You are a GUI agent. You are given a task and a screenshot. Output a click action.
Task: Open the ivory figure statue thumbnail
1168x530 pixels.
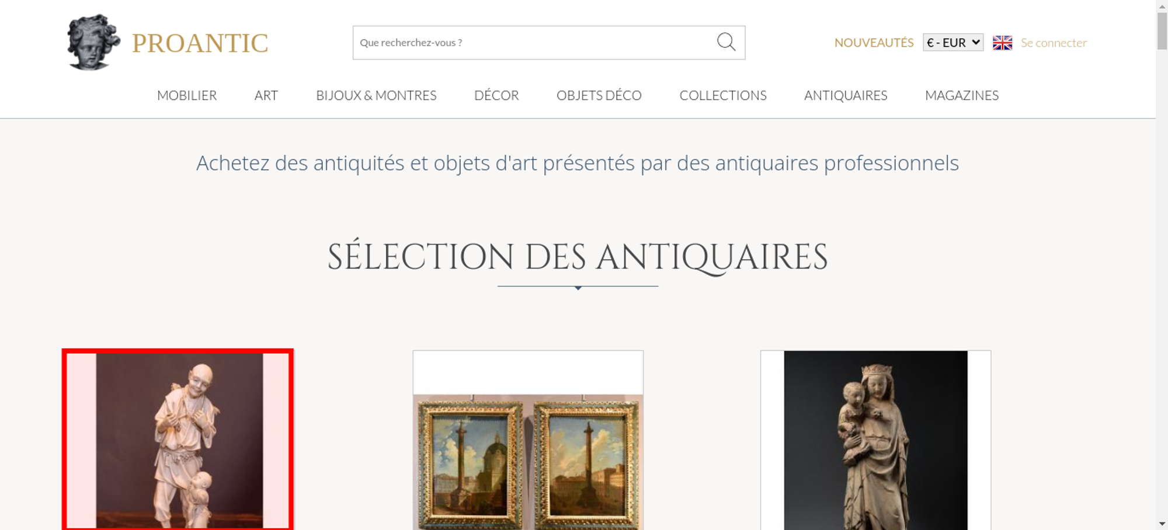click(178, 440)
